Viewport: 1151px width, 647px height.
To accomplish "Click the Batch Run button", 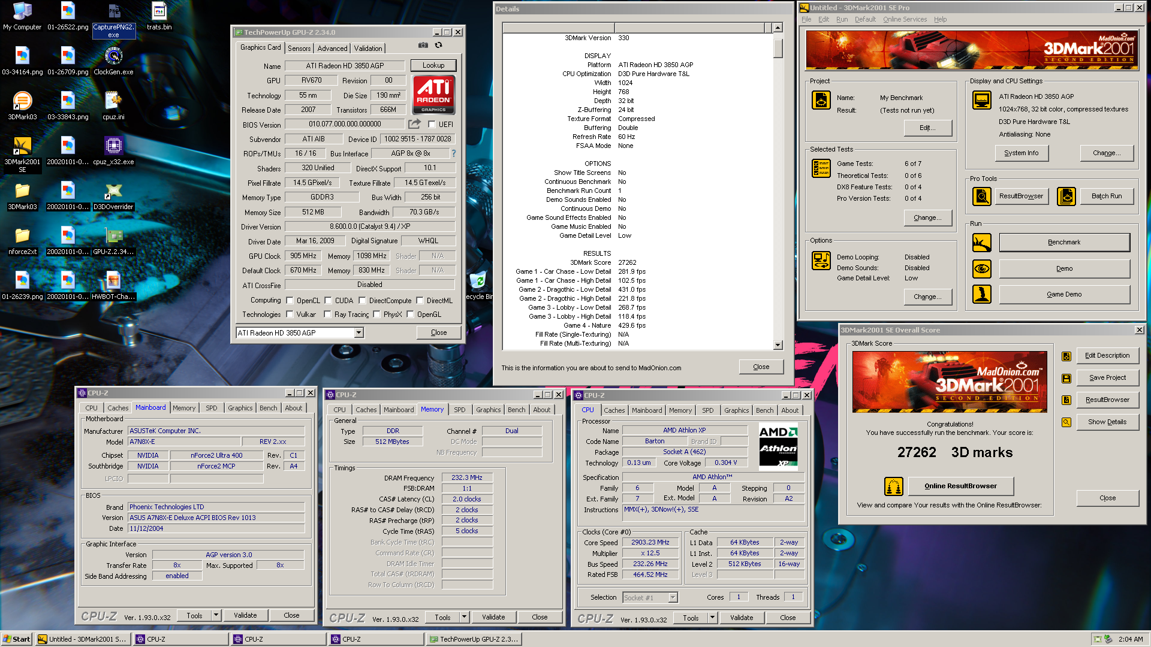I will (x=1106, y=196).
